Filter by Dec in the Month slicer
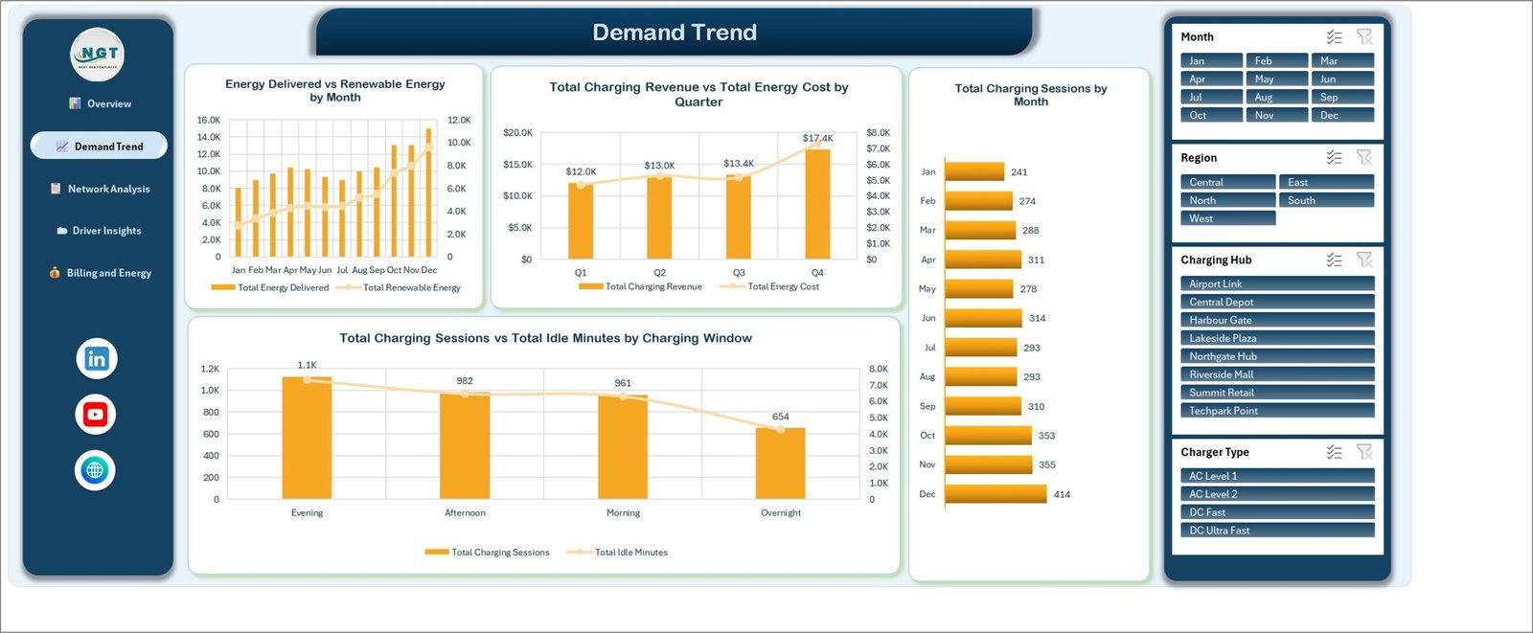1533x633 pixels. pos(1342,115)
